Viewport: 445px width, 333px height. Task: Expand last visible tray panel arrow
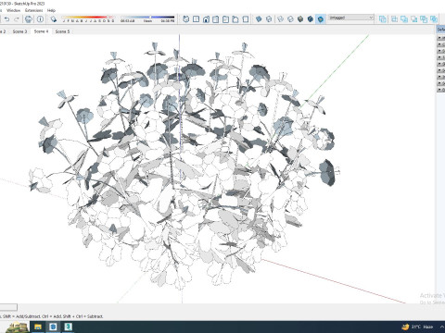click(440, 90)
